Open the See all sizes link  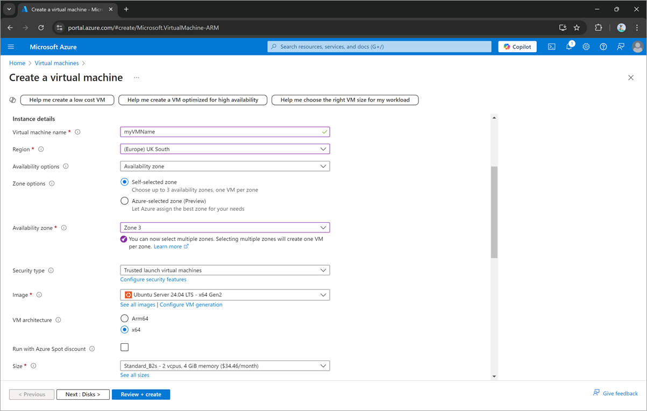(134, 375)
